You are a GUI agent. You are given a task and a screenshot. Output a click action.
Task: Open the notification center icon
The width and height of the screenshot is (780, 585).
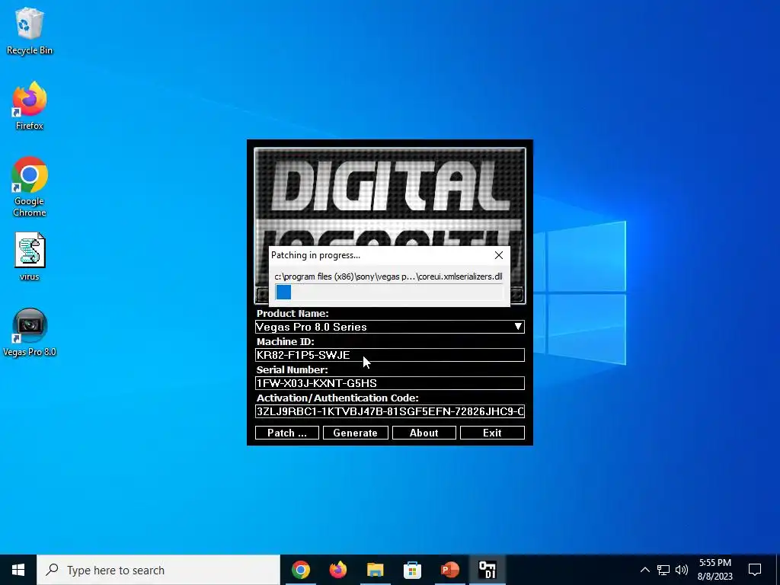(x=755, y=570)
